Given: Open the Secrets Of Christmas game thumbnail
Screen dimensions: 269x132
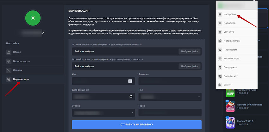Looking at the screenshot, I should tap(230, 106).
